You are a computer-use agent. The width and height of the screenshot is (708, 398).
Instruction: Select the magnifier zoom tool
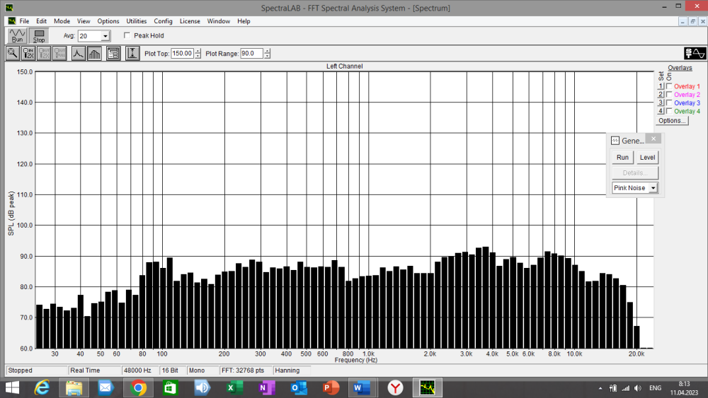point(13,53)
